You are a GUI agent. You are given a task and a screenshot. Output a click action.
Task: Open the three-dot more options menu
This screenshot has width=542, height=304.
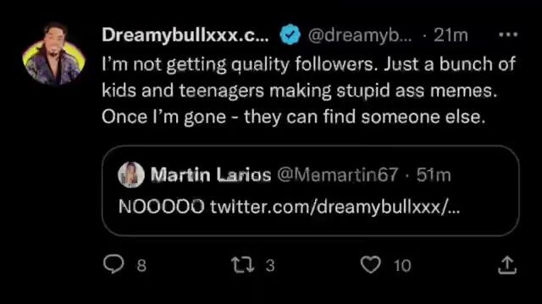click(x=508, y=35)
